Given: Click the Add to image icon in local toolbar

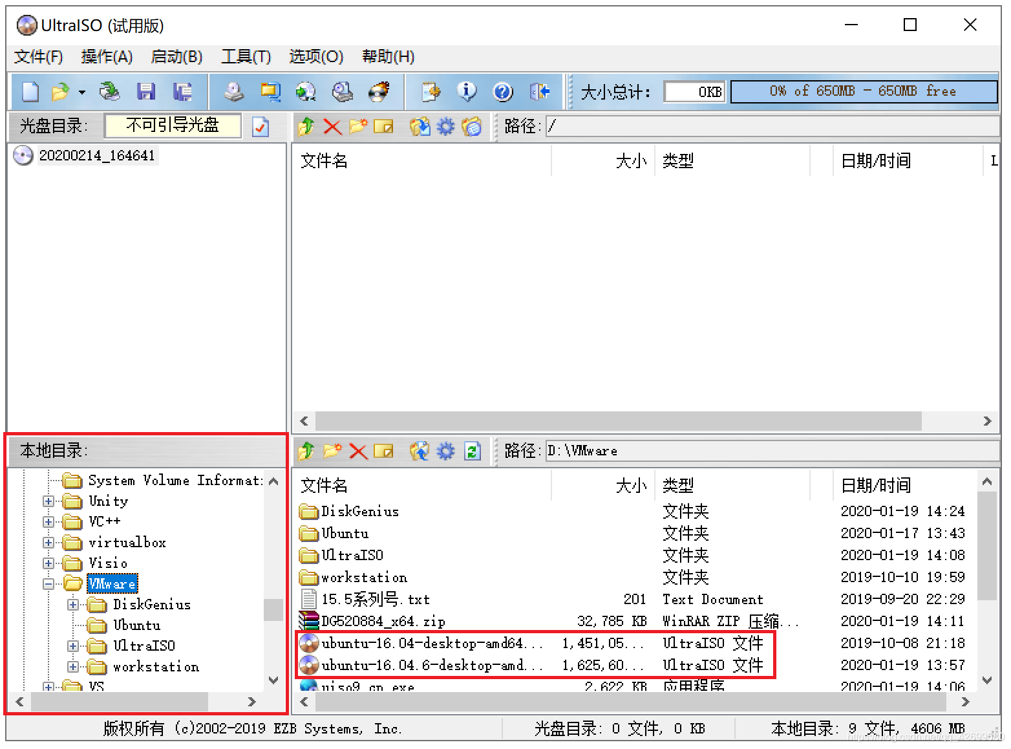Looking at the screenshot, I should pyautogui.click(x=420, y=451).
